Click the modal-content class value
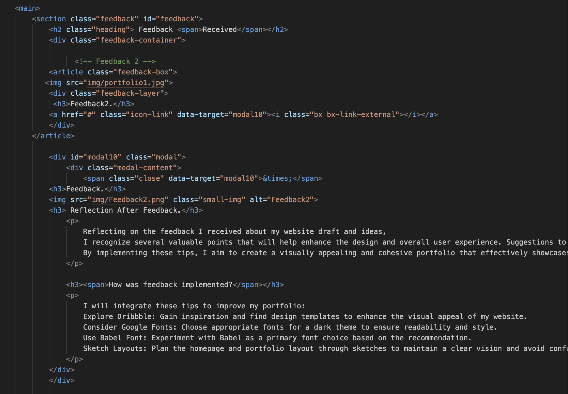 [x=145, y=168]
